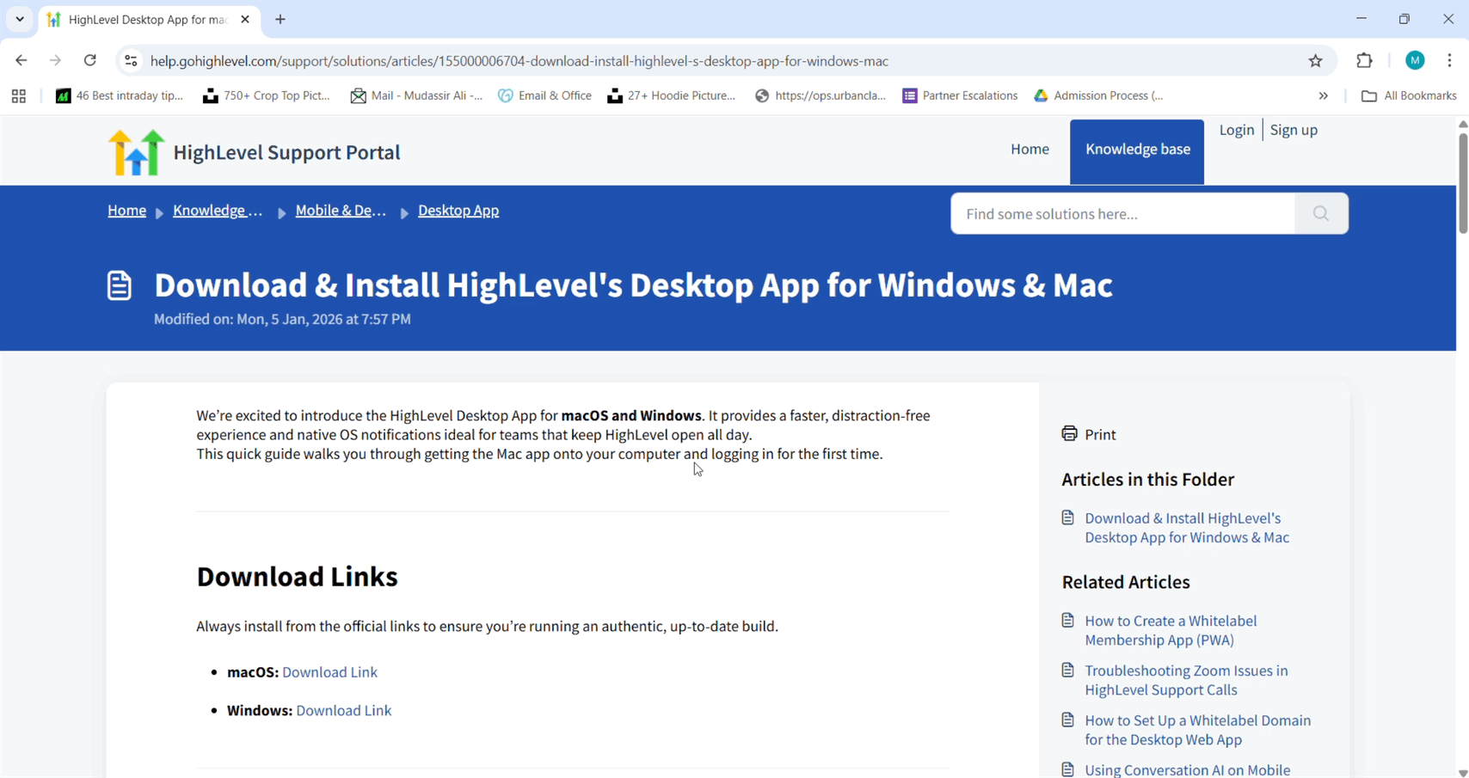Screen dimensions: 1469x778
Task: Click 'Mobile & De...' breadcrumb link
Action: 341,211
